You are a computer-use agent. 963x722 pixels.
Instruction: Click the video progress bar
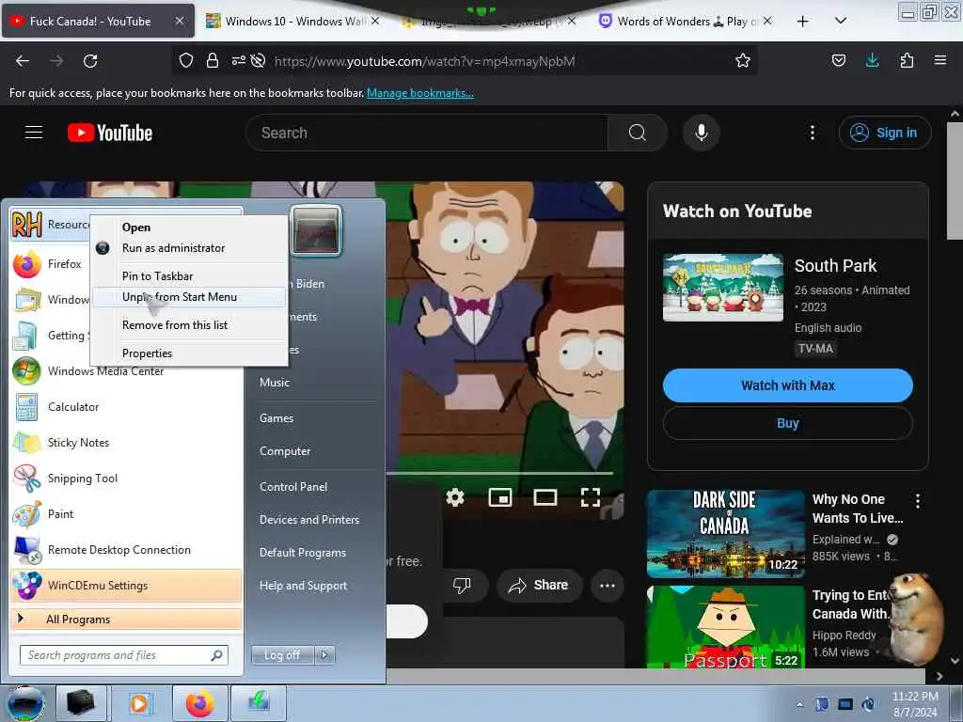click(x=500, y=474)
